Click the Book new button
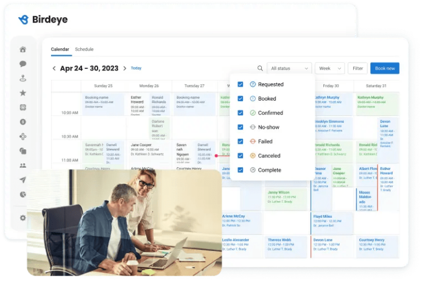The width and height of the screenshot is (422, 282). tap(384, 68)
